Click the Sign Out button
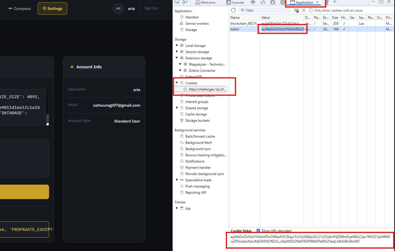 click(x=151, y=8)
